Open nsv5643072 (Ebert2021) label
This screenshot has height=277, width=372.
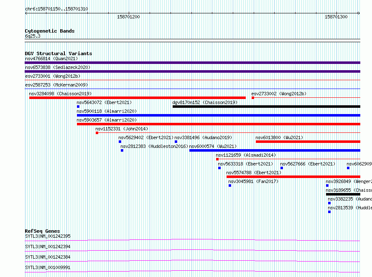tap(104, 102)
